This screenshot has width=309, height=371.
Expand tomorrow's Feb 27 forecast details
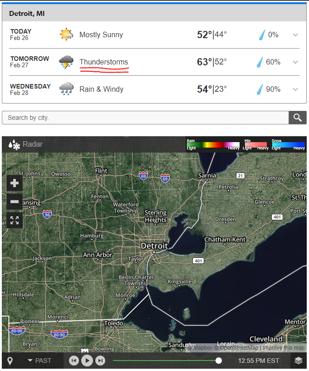295,62
